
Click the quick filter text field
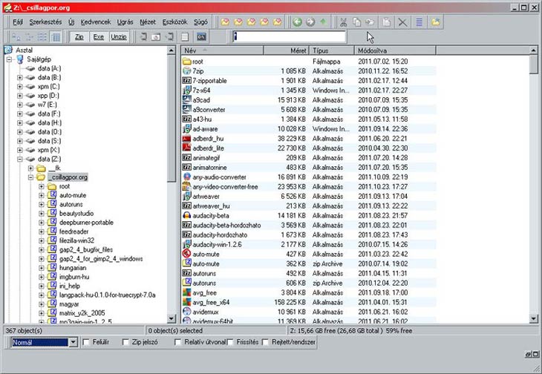tap(290, 36)
